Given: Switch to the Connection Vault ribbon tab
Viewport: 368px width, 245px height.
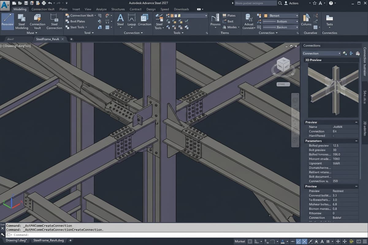Looking at the screenshot, I should click(43, 9).
